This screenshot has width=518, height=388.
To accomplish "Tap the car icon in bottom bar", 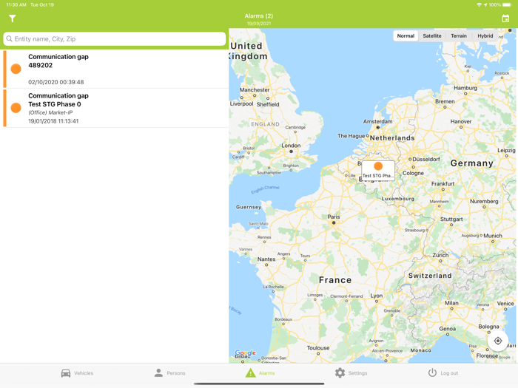I will tap(66, 373).
